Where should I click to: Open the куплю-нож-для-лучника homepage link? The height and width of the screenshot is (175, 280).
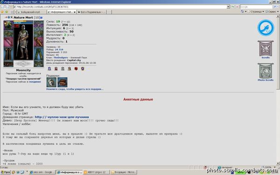[x=62, y=117]
